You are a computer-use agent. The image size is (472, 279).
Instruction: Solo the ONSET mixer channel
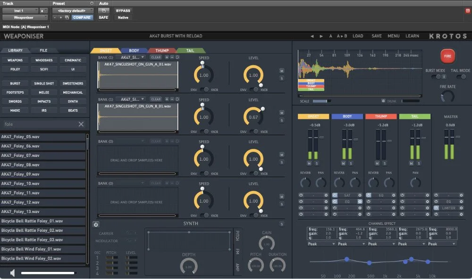(317, 163)
